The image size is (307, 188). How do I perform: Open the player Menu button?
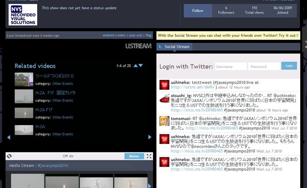tap(134, 156)
